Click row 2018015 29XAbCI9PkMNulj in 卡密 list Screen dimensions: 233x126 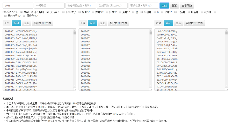coord(21,80)
